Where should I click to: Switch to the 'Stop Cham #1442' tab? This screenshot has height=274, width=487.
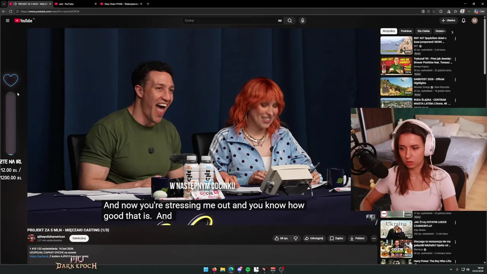coord(121,4)
